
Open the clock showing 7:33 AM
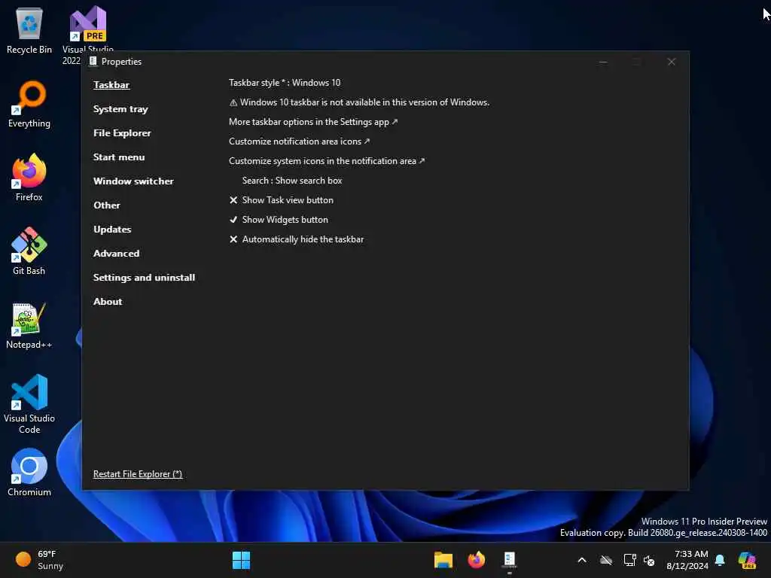click(687, 560)
